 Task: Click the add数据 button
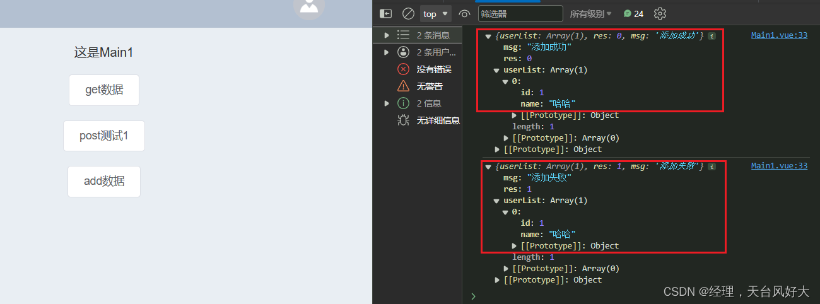(x=104, y=182)
